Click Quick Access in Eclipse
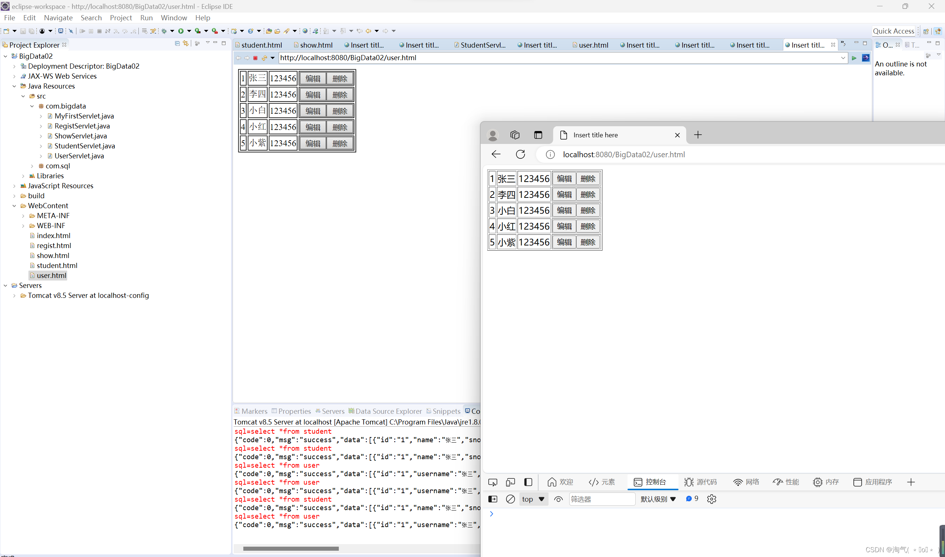Screen dimensions: 945x557 click(893, 31)
